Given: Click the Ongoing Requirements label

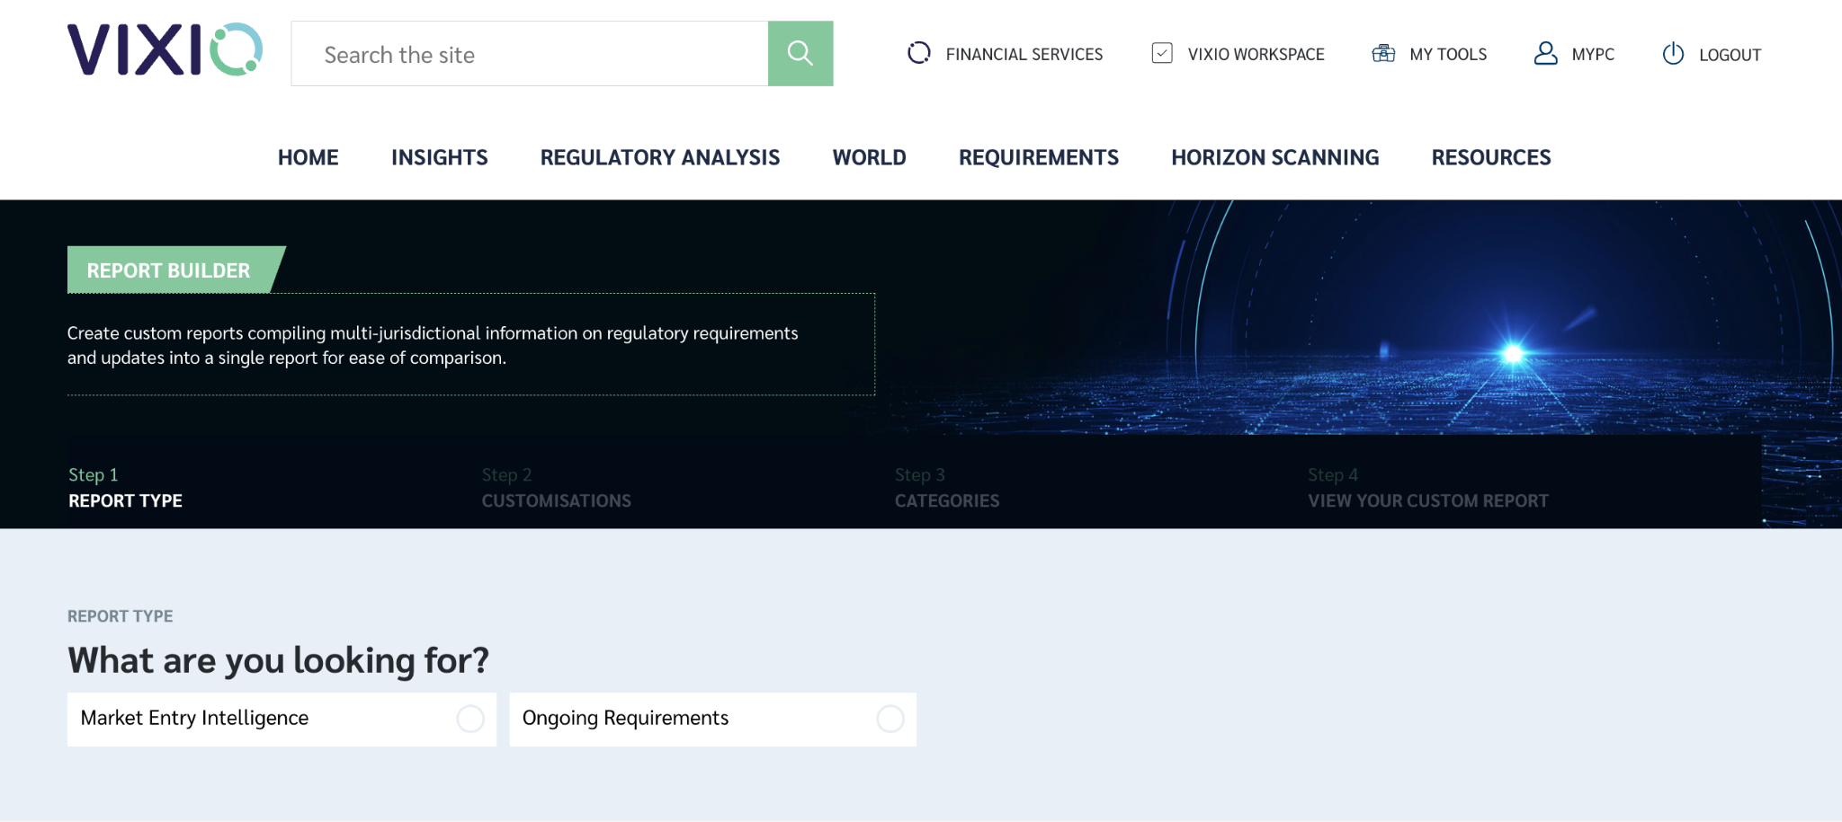Looking at the screenshot, I should tap(626, 718).
